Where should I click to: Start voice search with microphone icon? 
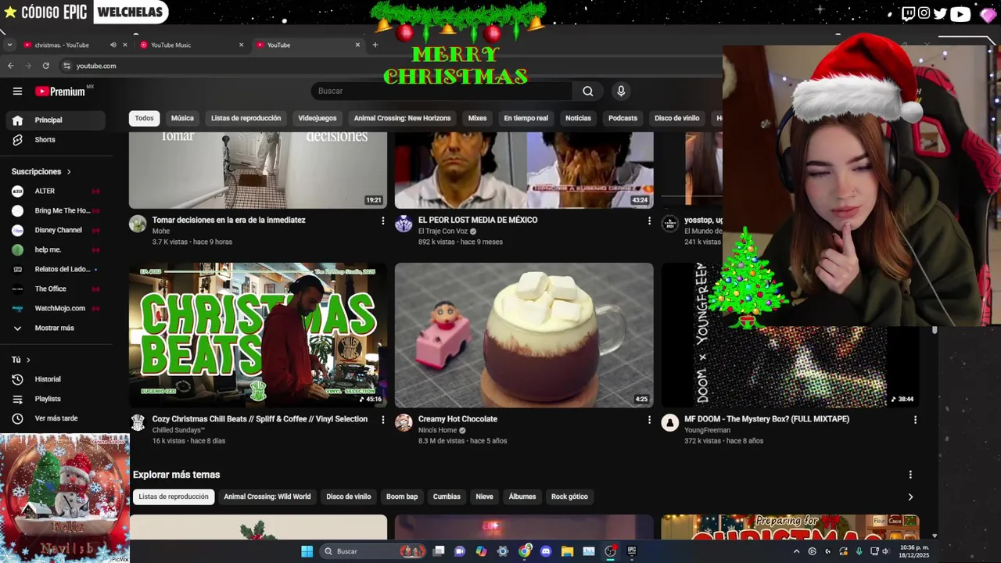click(x=621, y=91)
